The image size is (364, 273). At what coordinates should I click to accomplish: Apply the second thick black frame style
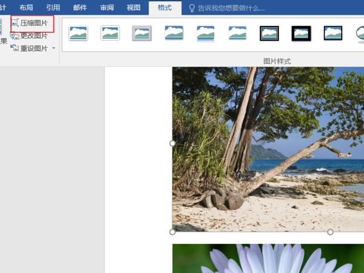pyautogui.click(x=301, y=33)
